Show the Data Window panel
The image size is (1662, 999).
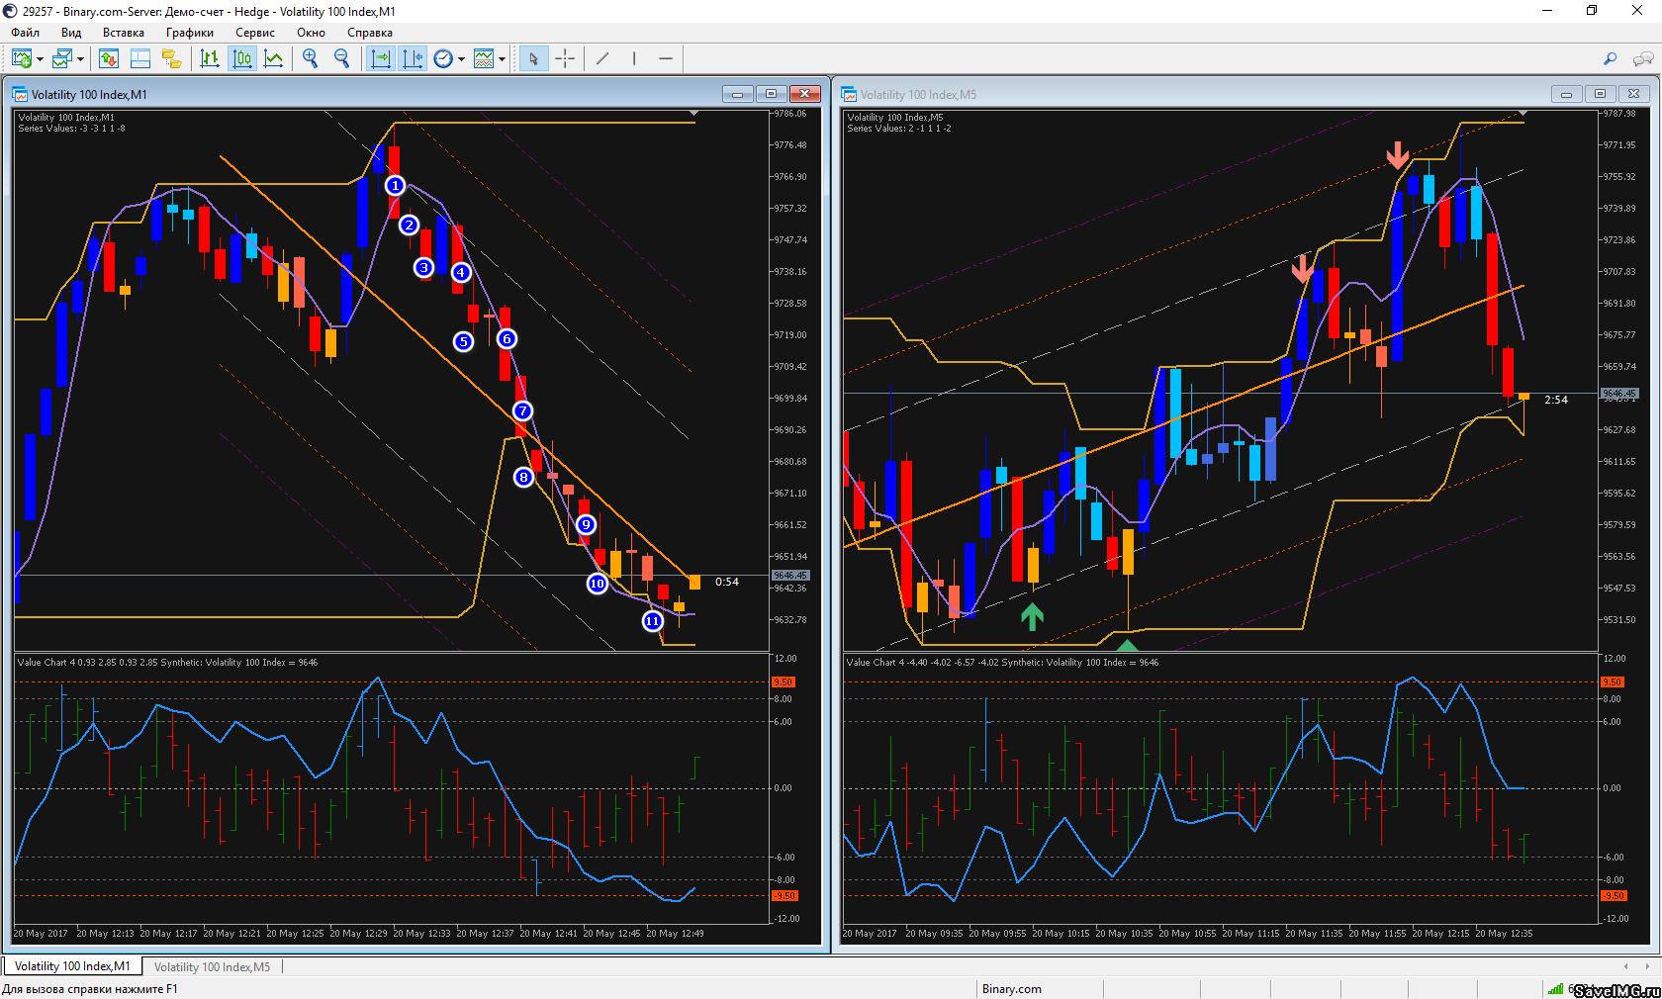140,59
